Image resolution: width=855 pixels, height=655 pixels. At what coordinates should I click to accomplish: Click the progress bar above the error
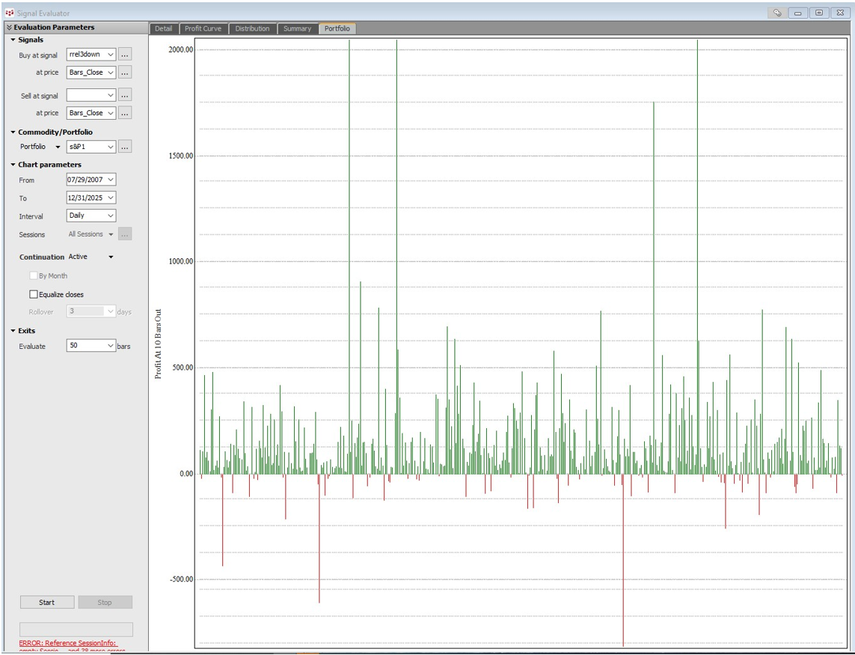click(76, 630)
